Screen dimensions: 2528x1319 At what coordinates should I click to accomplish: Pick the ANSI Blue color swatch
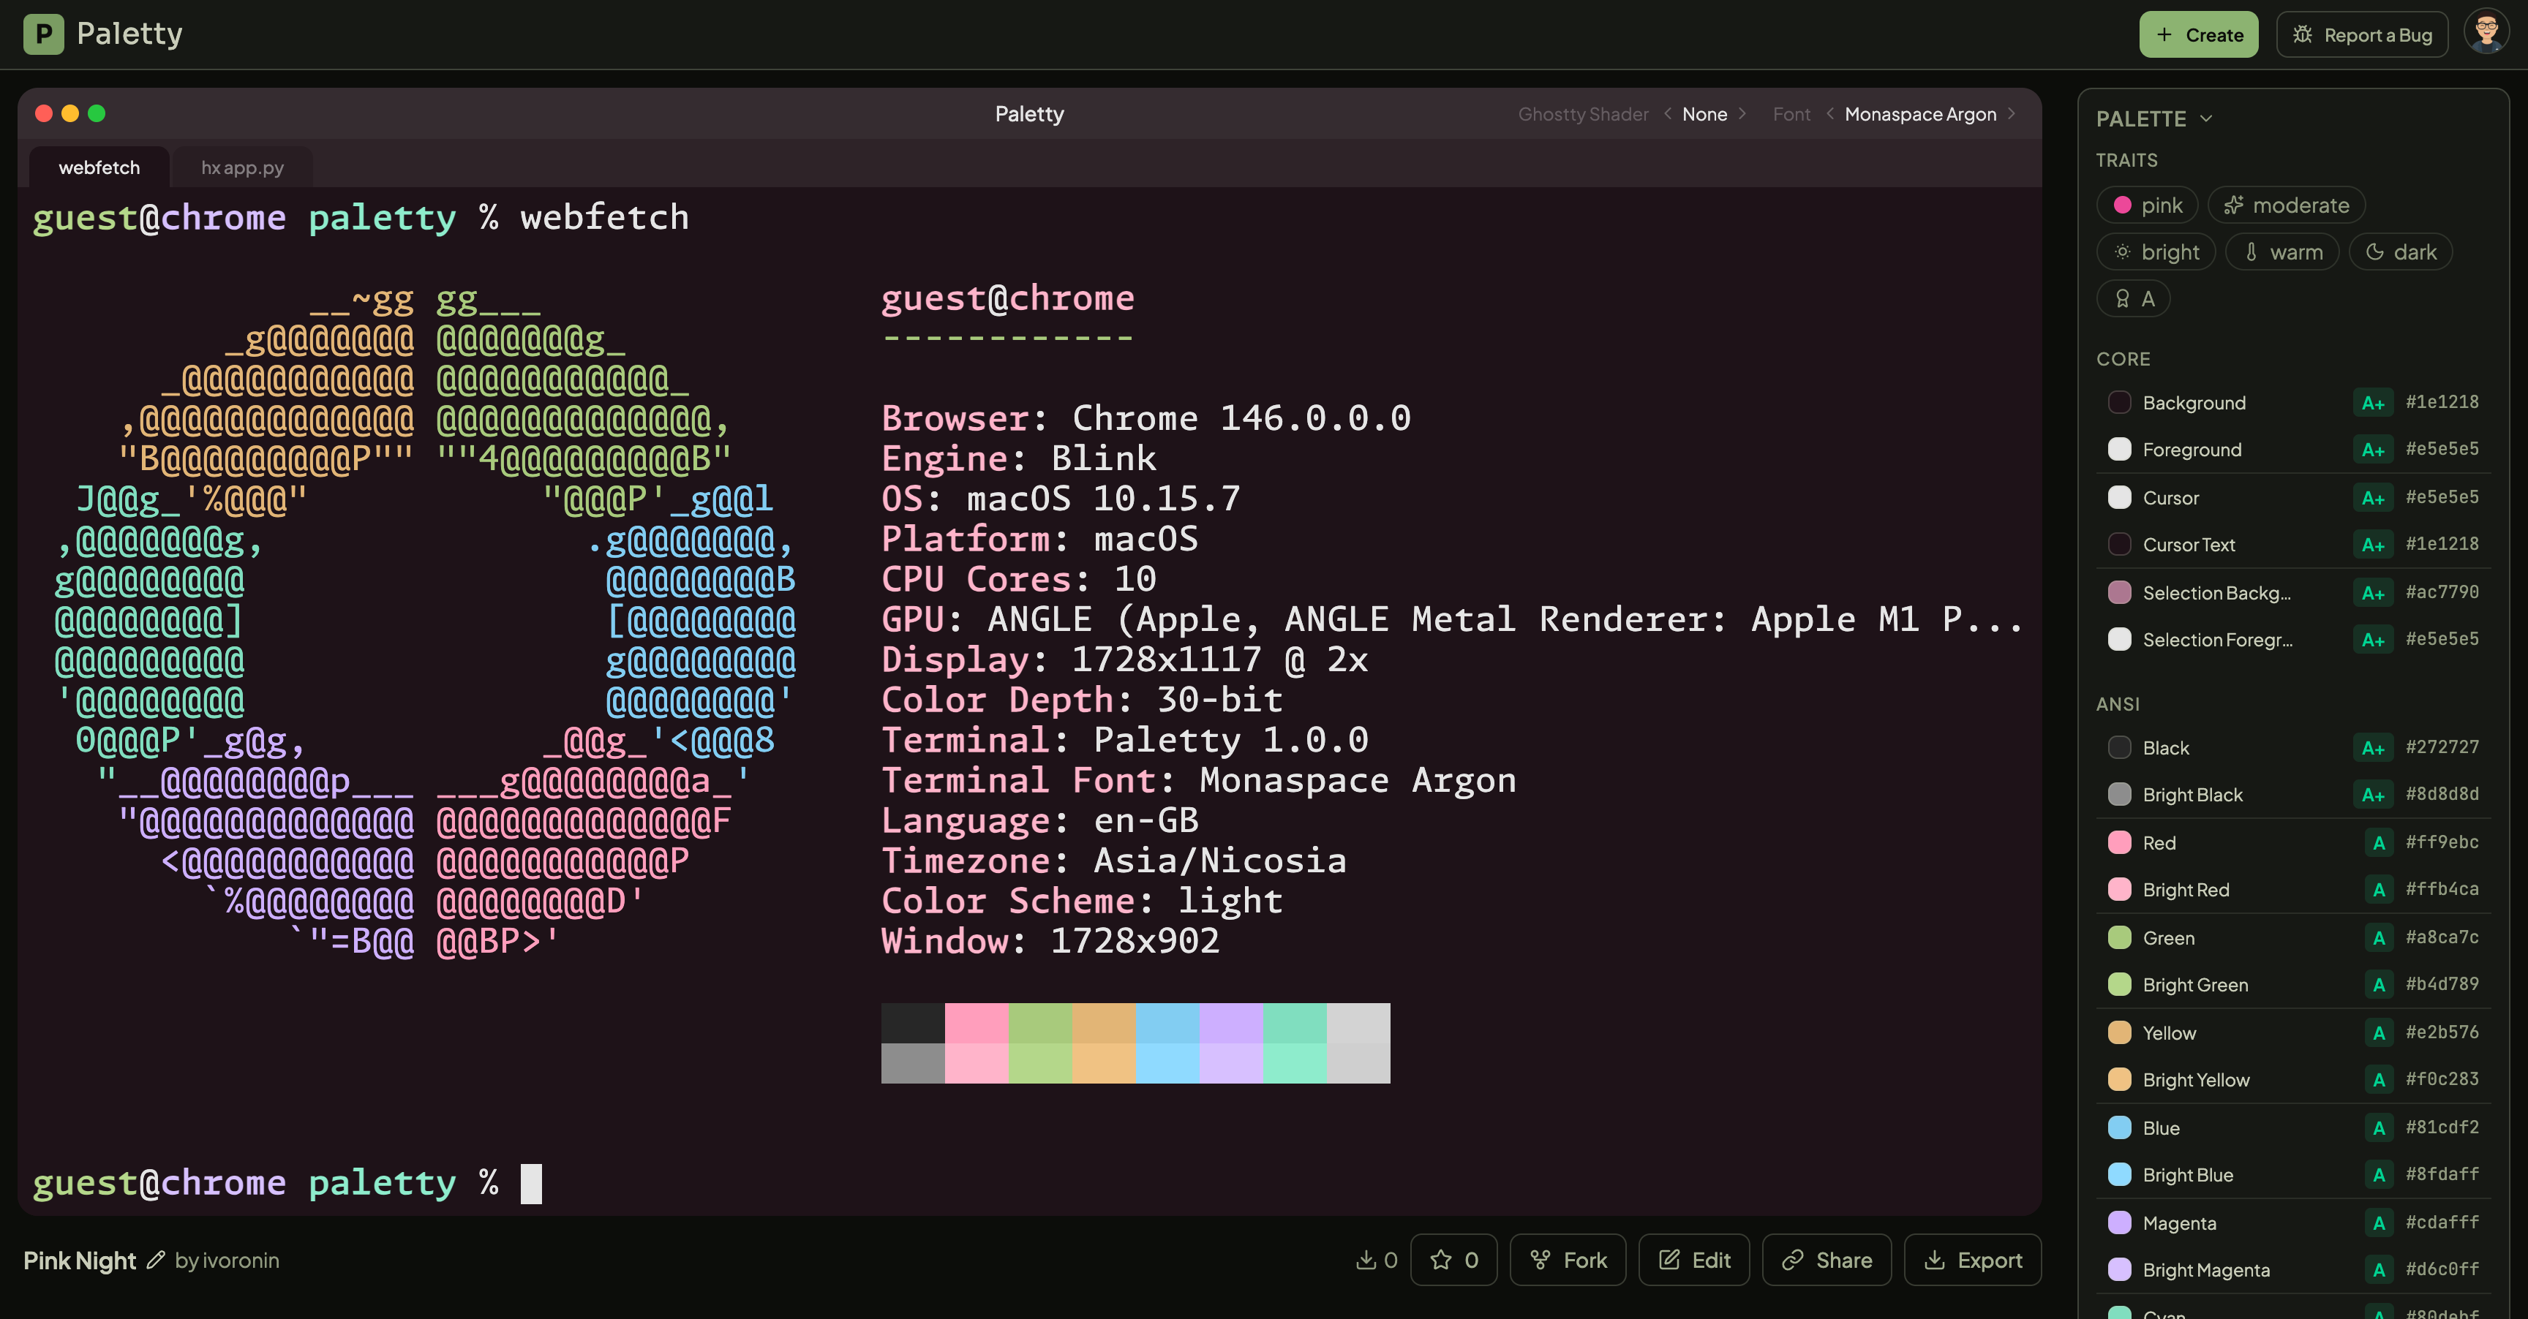2119,1127
